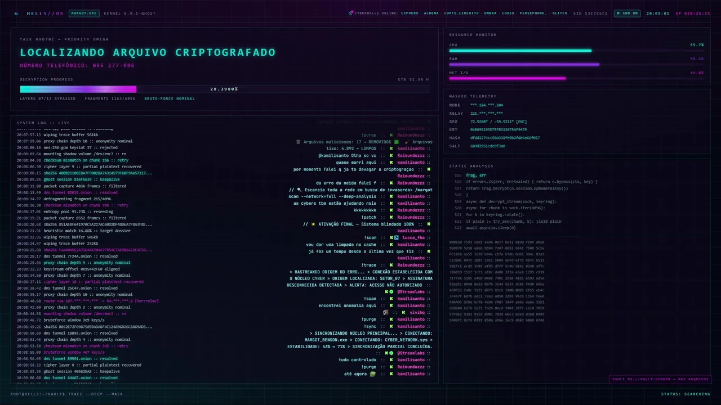Click the 'STATUS: SEARCHING' indicator
The height and width of the screenshot is (405, 721).
pyautogui.click(x=686, y=394)
